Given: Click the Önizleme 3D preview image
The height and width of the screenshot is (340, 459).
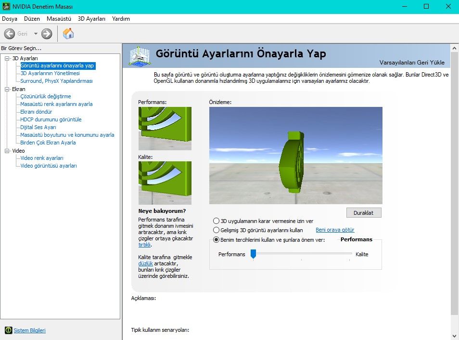Looking at the screenshot, I should tap(296, 156).
